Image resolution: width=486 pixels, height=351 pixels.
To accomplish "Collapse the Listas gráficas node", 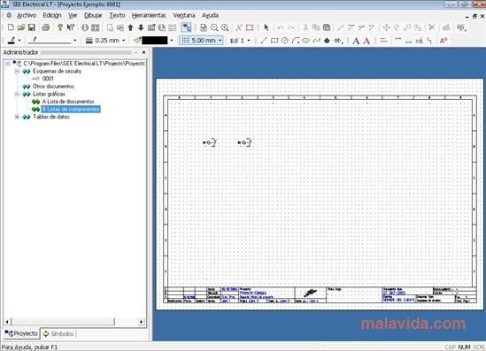I will point(18,94).
